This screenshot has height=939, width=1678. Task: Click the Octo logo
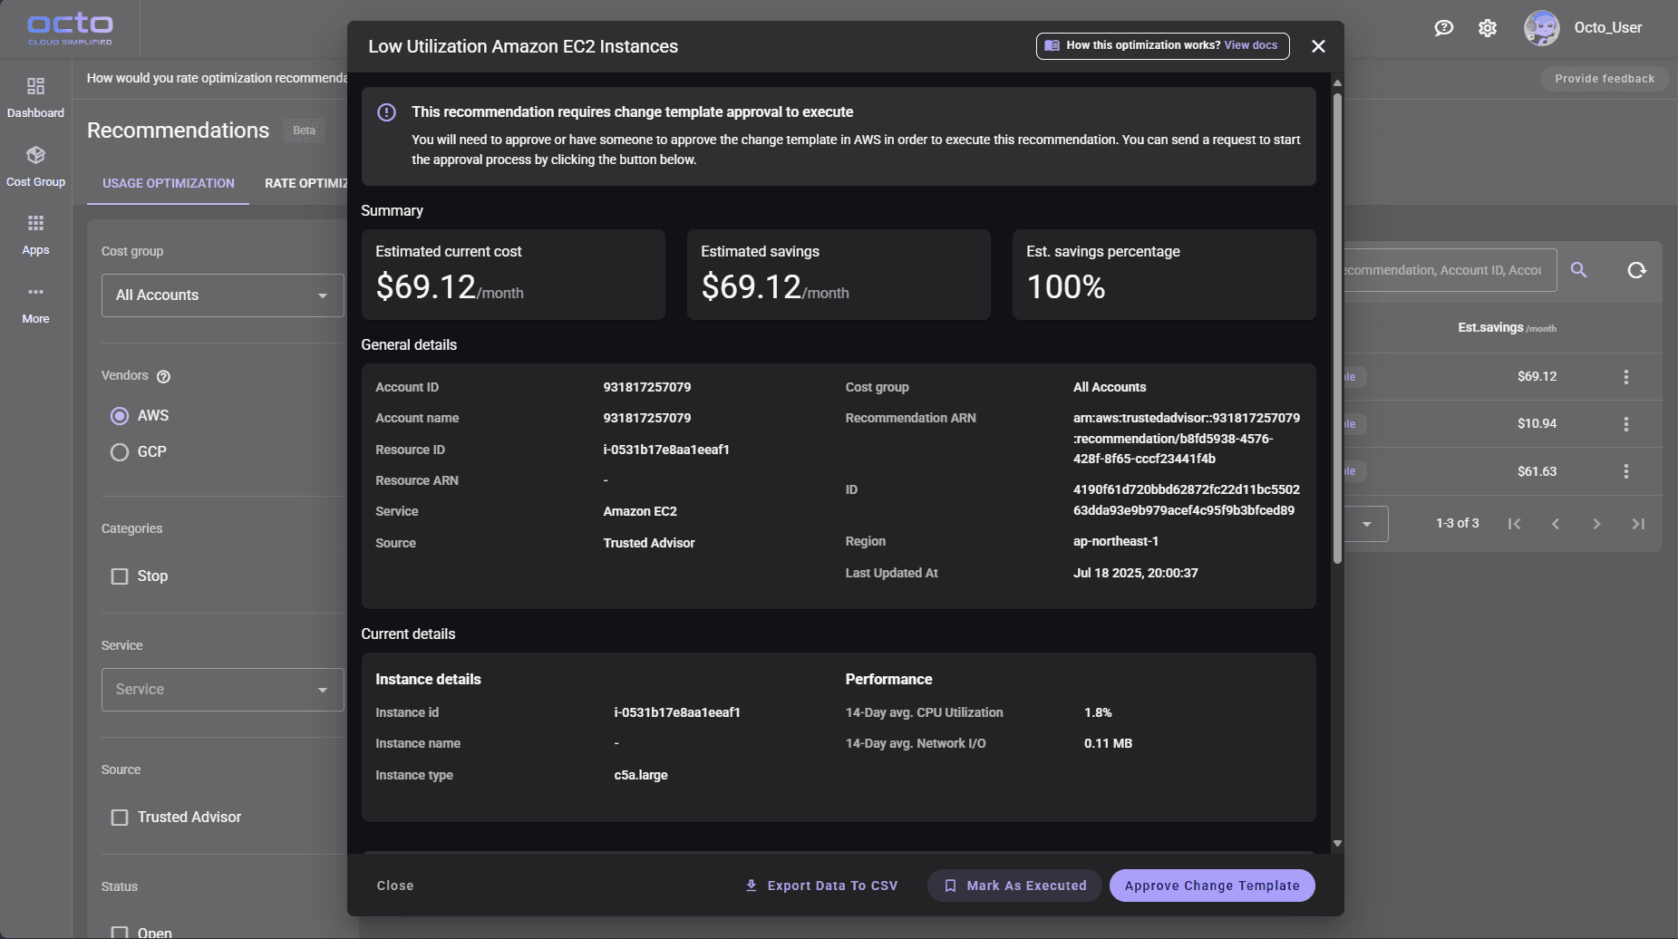[70, 28]
